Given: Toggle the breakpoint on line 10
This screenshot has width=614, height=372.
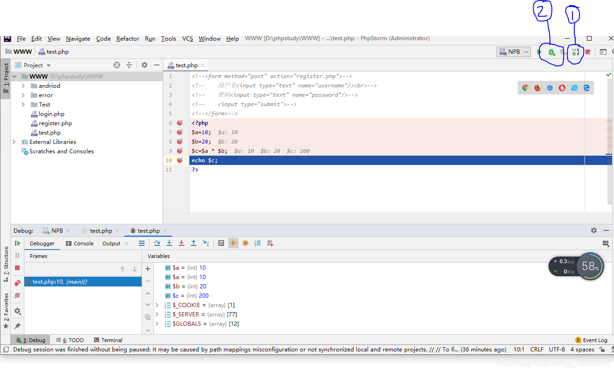Looking at the screenshot, I should (x=180, y=160).
